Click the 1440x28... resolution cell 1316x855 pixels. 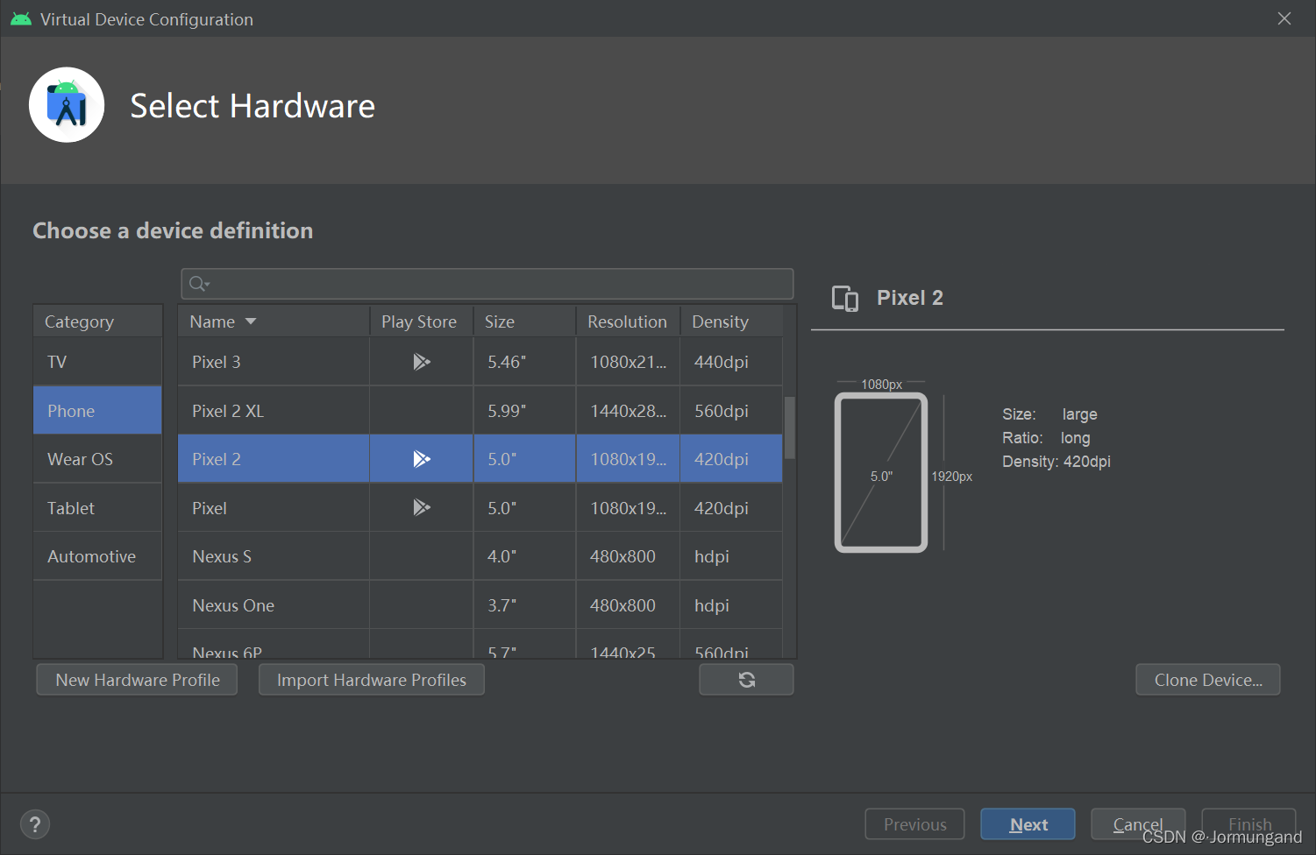click(x=628, y=411)
